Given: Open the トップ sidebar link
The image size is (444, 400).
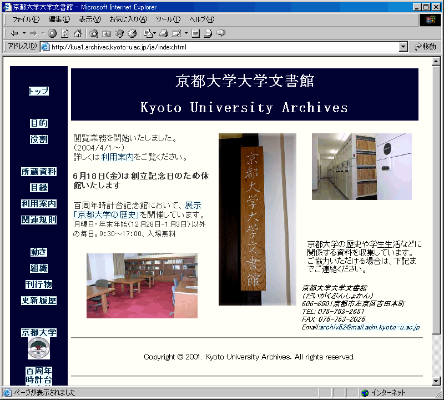Looking at the screenshot, I should [39, 91].
